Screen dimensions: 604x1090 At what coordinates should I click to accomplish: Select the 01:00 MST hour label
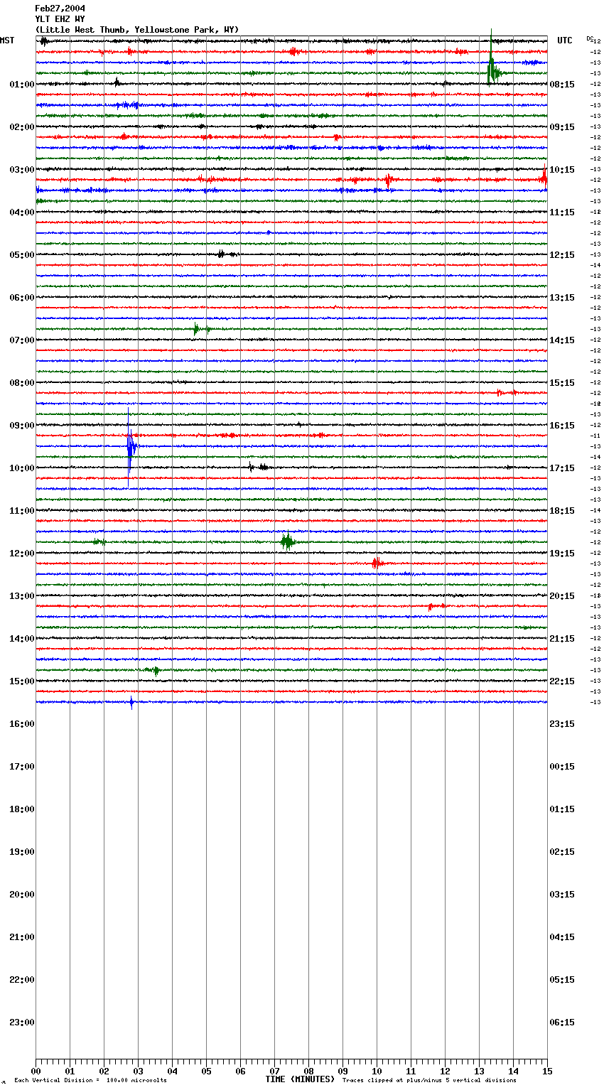tap(22, 85)
